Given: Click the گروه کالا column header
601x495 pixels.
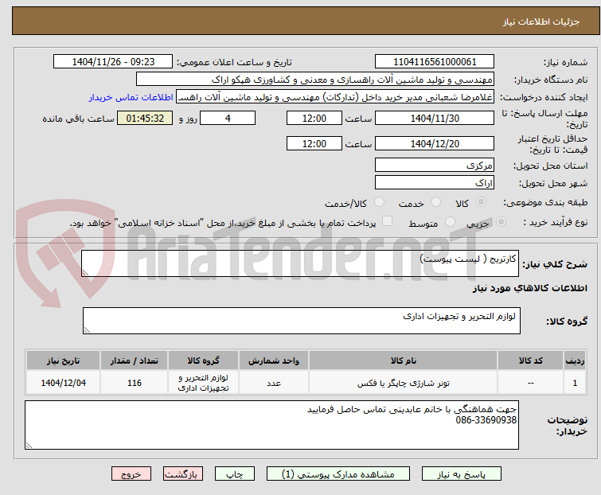Looking at the screenshot, I should (x=203, y=361).
